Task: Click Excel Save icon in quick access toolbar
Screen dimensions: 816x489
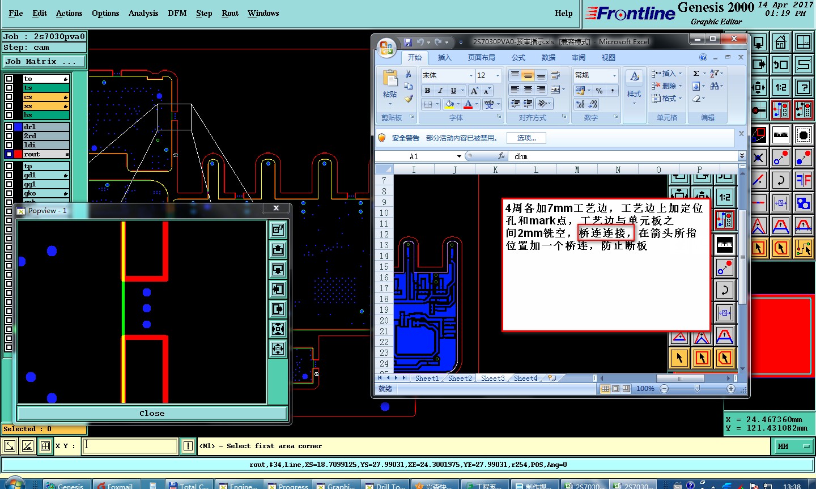Action: point(407,42)
